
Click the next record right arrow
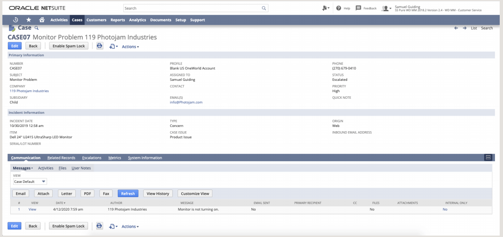(x=464, y=28)
